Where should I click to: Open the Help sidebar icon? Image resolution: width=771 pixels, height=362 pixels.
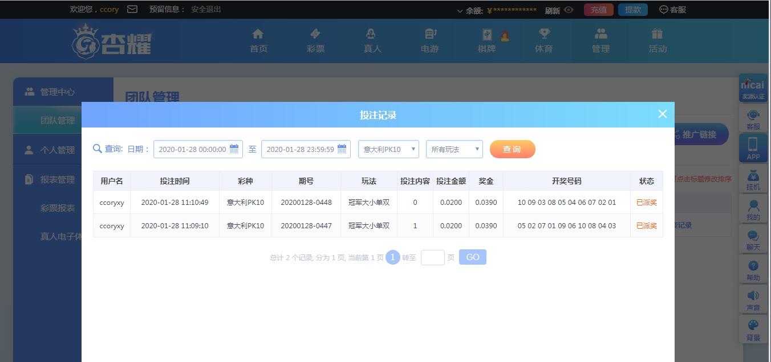click(753, 270)
